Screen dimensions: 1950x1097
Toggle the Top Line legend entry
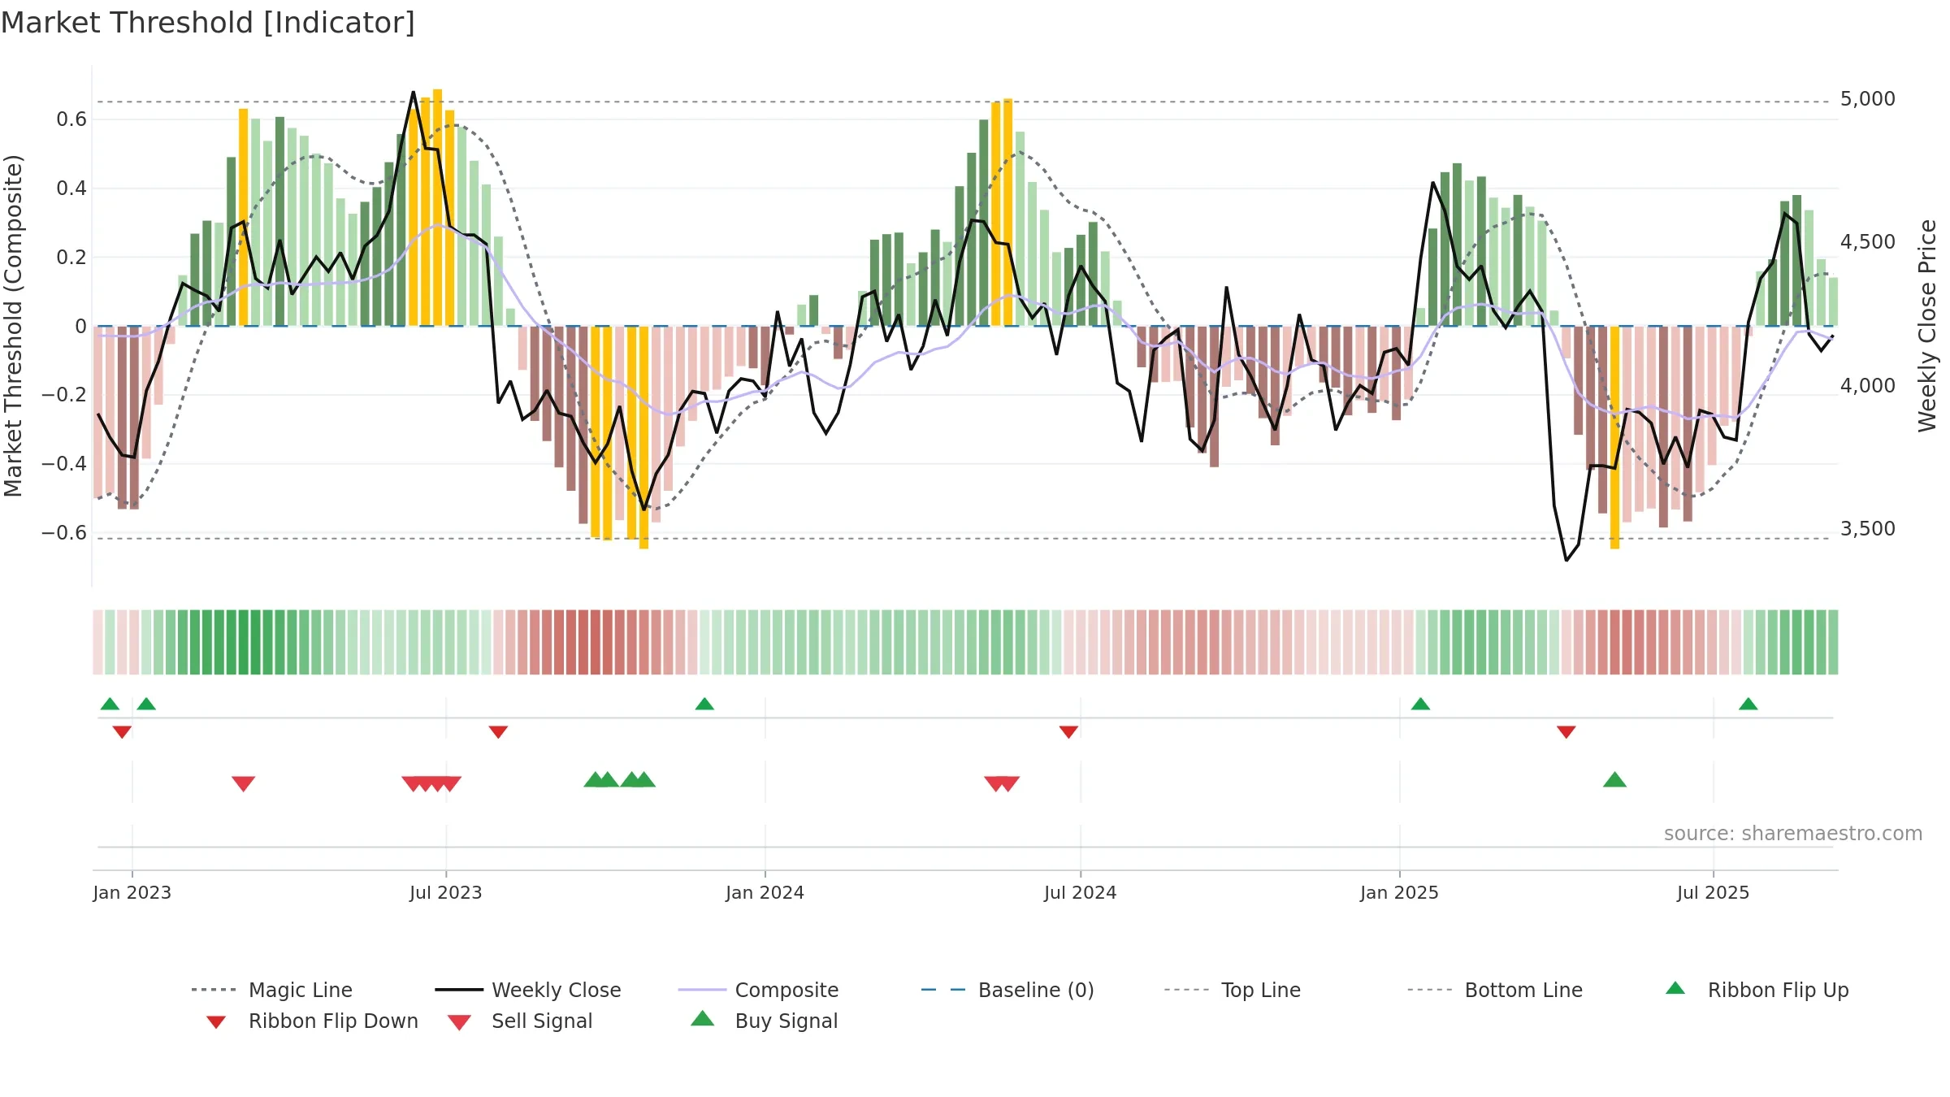click(1232, 990)
